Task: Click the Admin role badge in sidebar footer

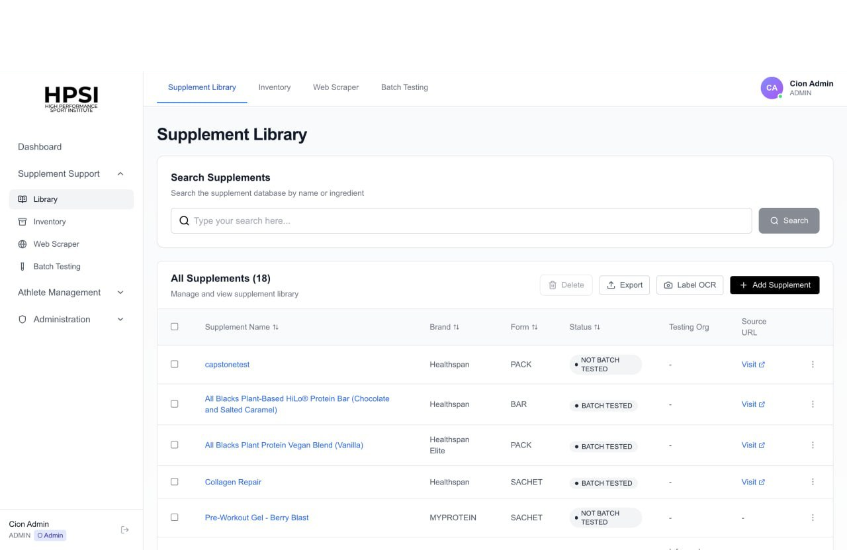Action: 50,535
